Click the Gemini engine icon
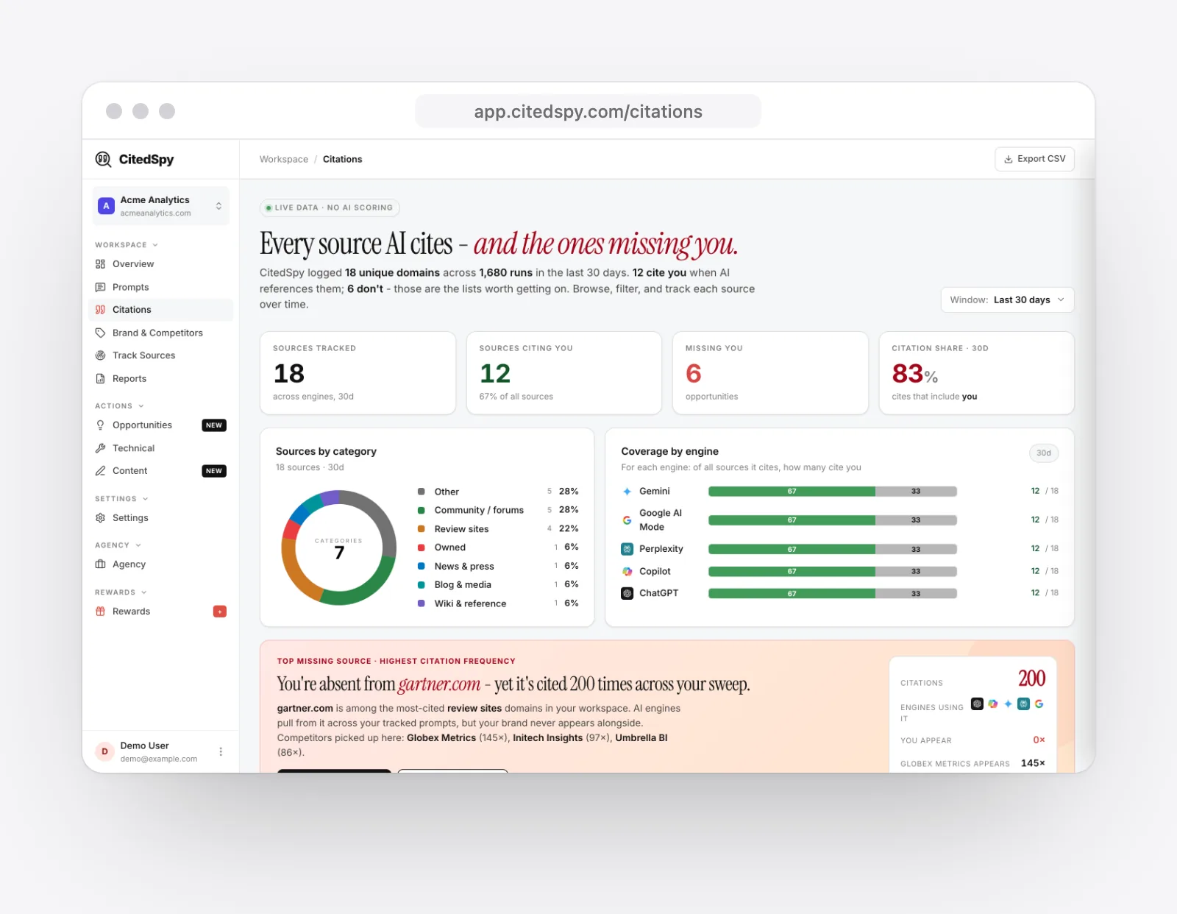 (x=627, y=492)
